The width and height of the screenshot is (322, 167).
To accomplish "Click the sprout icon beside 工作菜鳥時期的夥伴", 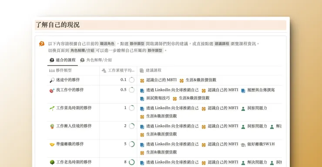I will pyautogui.click(x=52, y=108).
